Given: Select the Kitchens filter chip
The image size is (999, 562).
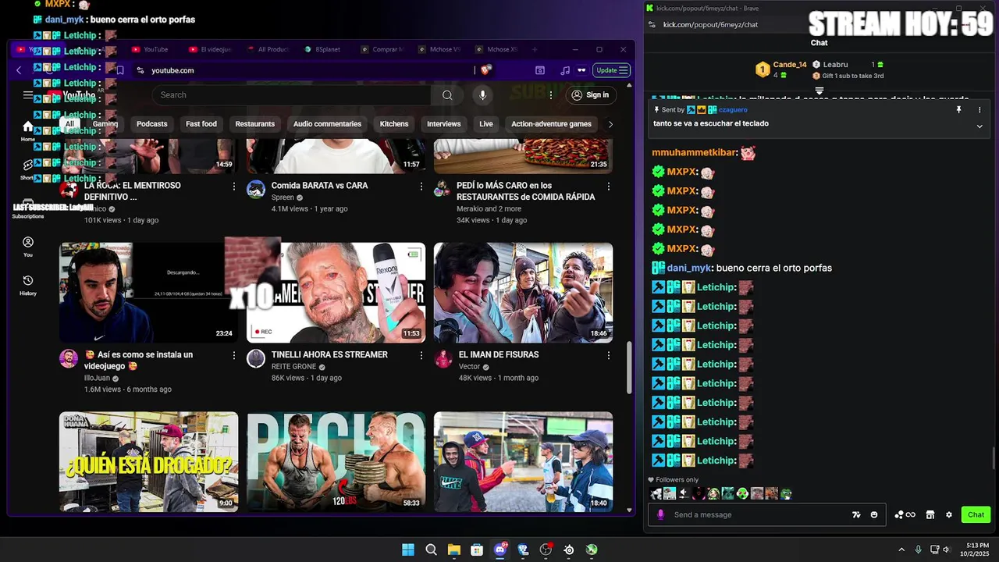Looking at the screenshot, I should (394, 124).
